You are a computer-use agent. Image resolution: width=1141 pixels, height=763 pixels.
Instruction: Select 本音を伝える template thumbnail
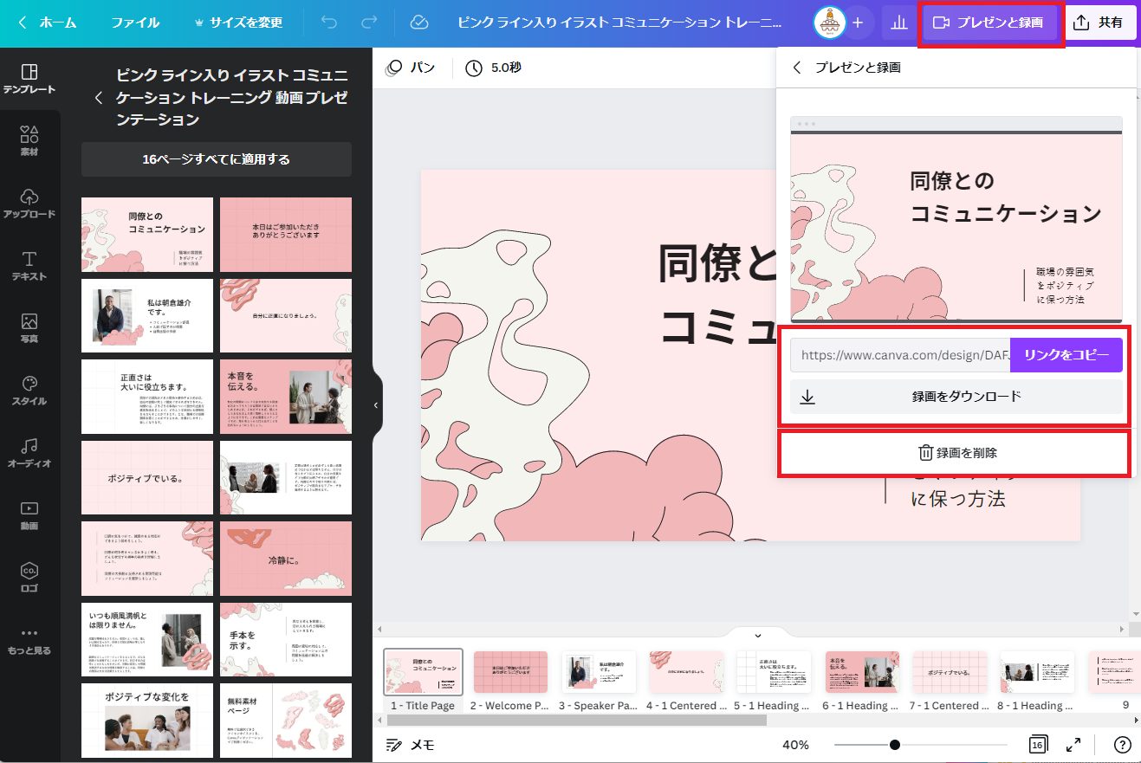[286, 397]
